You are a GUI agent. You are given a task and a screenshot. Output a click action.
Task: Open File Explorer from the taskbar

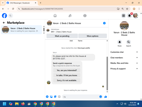pyautogui.click(x=17, y=104)
